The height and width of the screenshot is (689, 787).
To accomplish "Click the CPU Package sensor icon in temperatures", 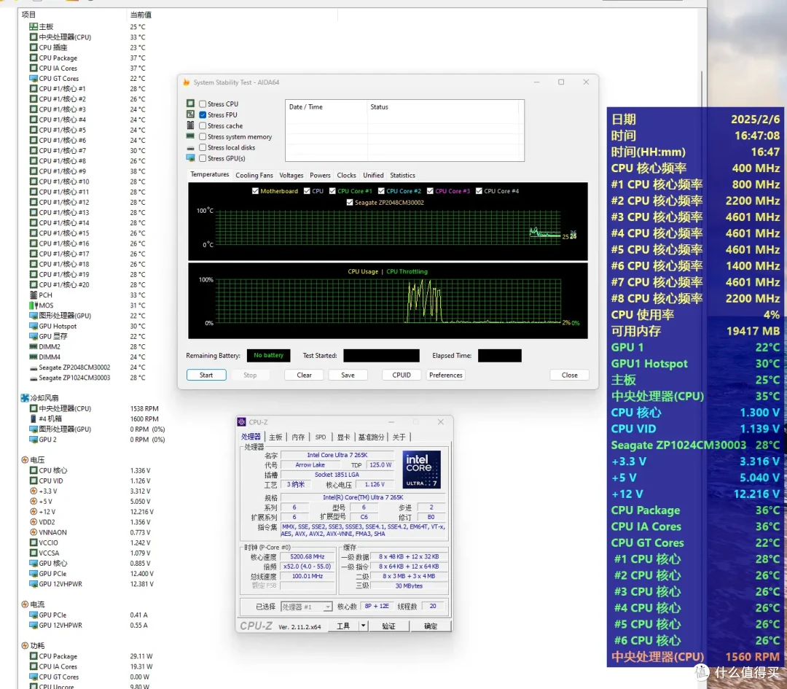I will (33, 58).
